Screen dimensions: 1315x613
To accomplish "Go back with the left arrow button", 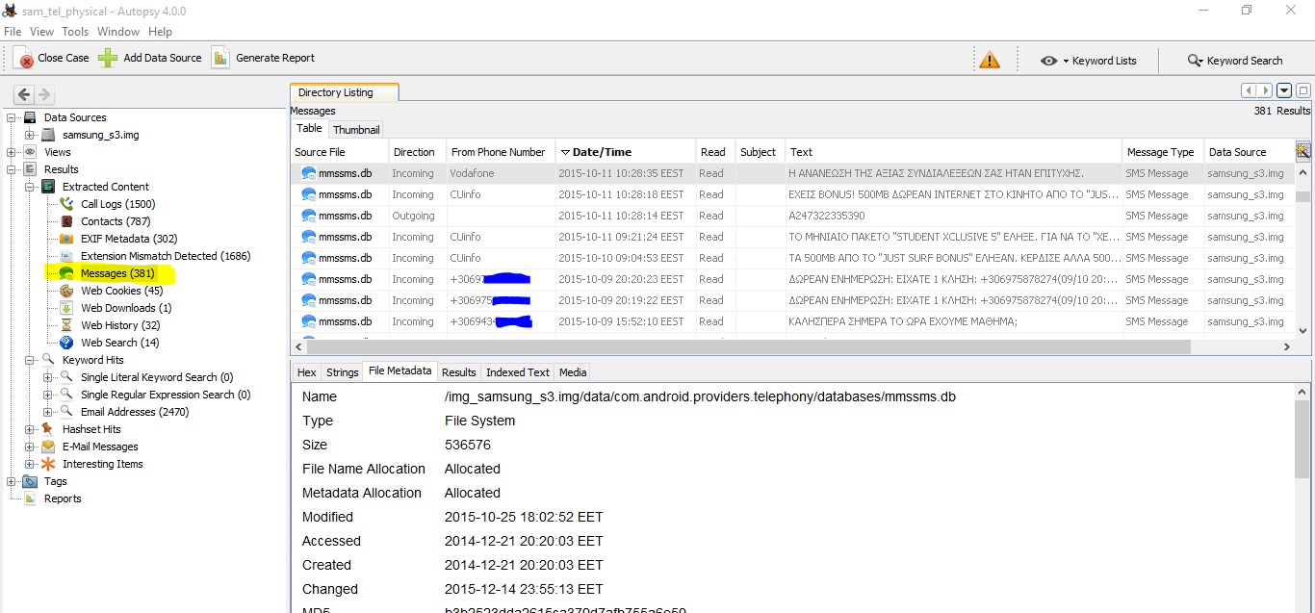I will 24,94.
